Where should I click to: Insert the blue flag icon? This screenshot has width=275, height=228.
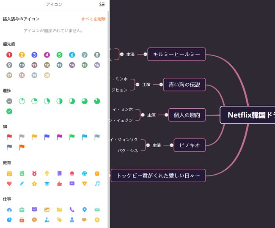pyautogui.click(x=47, y=137)
